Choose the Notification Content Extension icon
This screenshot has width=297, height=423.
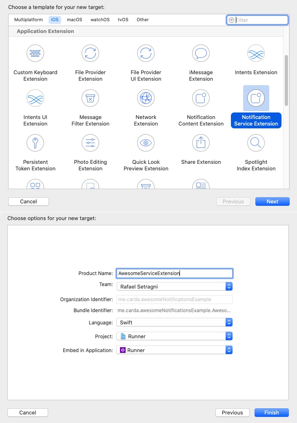(201, 98)
